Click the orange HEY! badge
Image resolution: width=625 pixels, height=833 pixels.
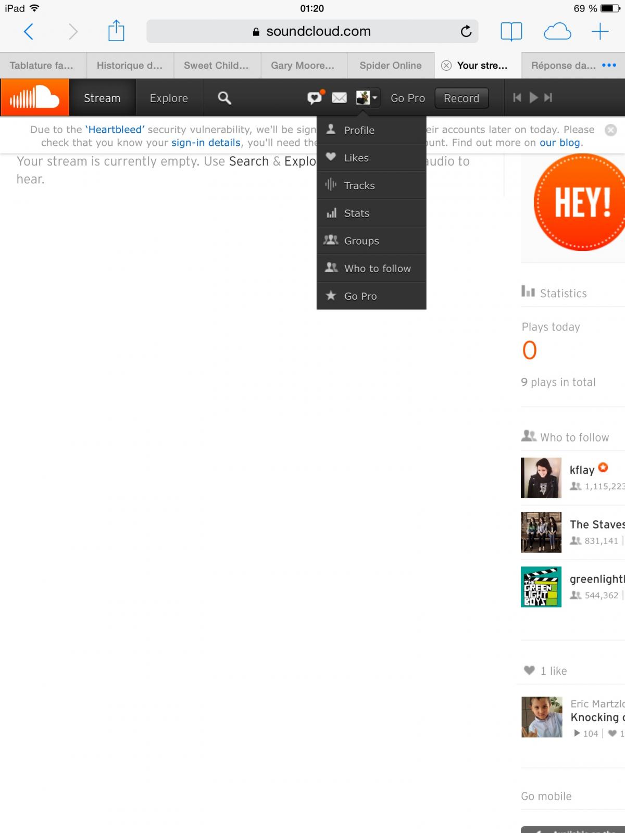(x=579, y=202)
